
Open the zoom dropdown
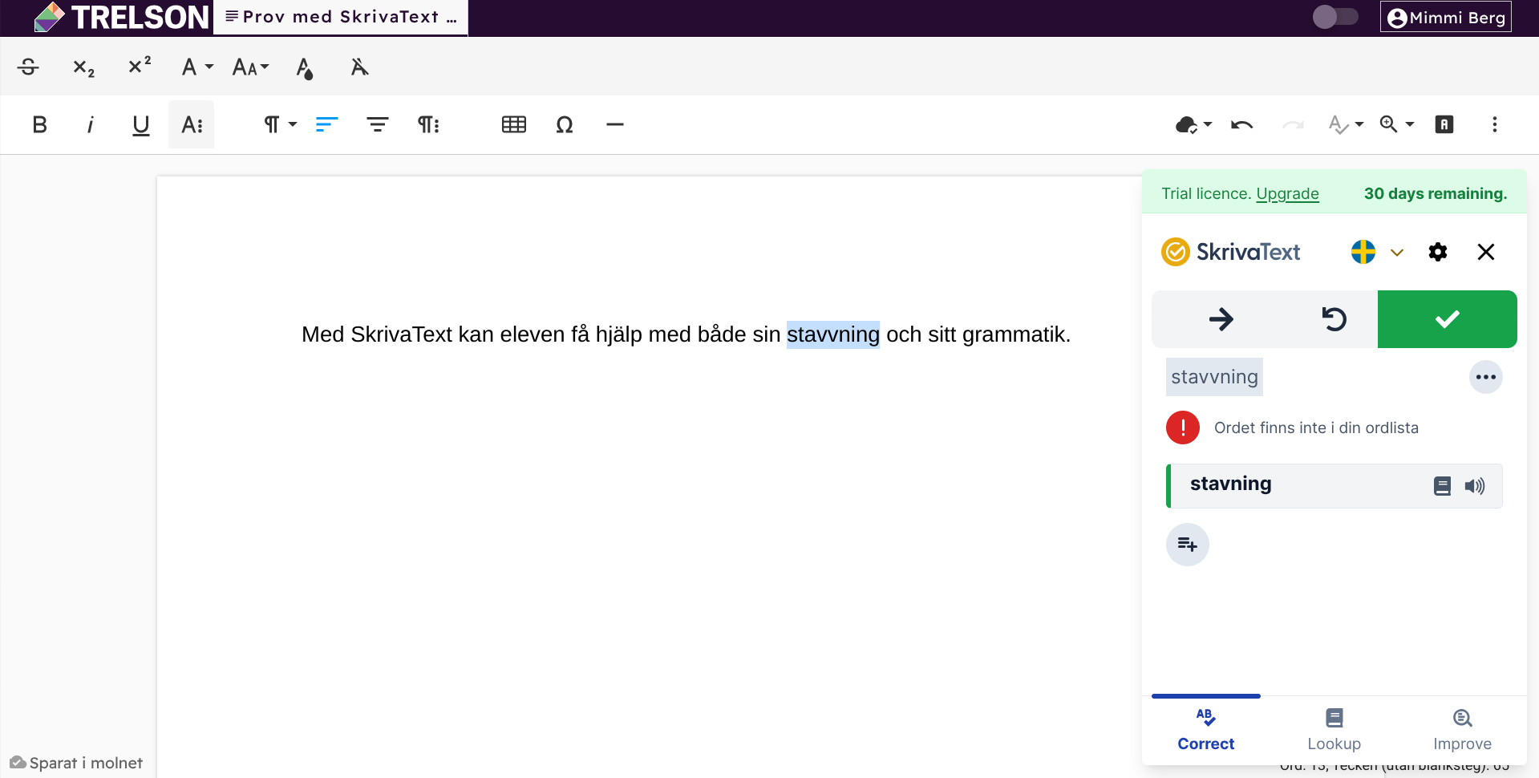[1396, 124]
